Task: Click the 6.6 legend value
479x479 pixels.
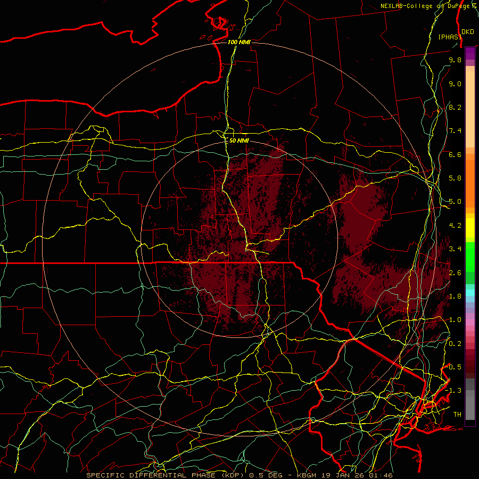Action: tap(455, 154)
